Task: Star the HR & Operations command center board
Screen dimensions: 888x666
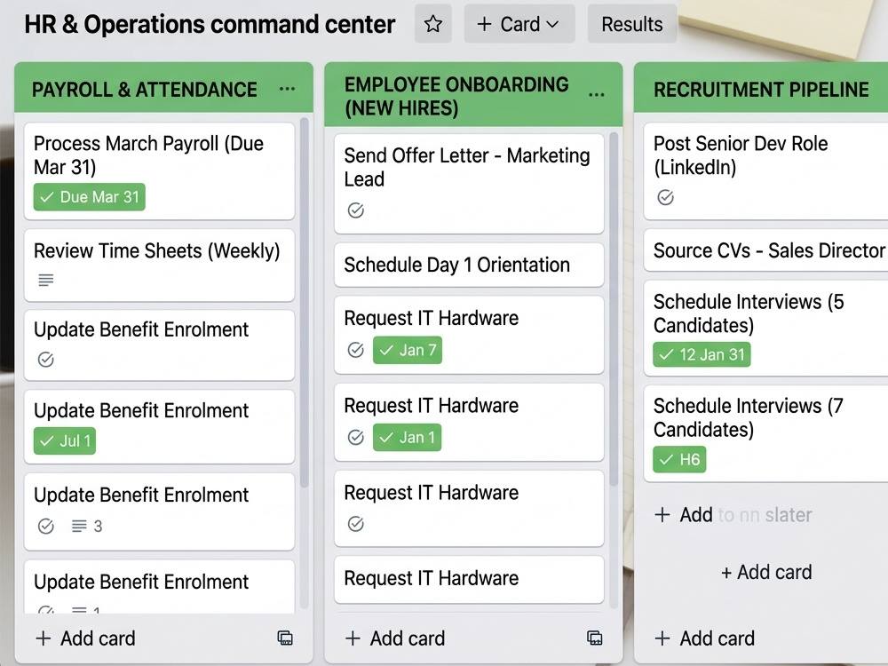Action: [432, 24]
